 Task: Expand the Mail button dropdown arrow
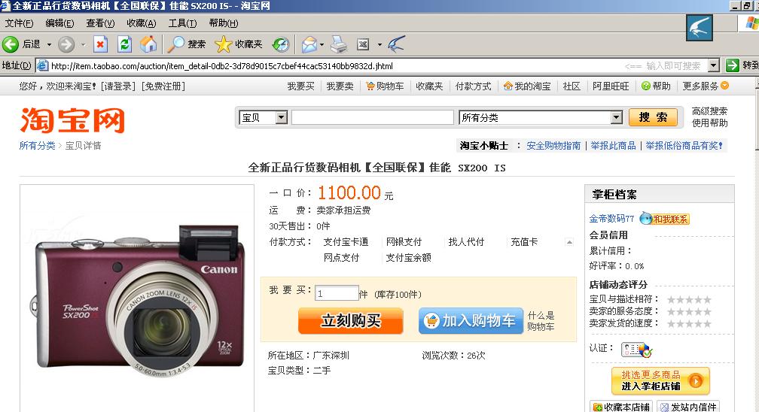coord(322,44)
